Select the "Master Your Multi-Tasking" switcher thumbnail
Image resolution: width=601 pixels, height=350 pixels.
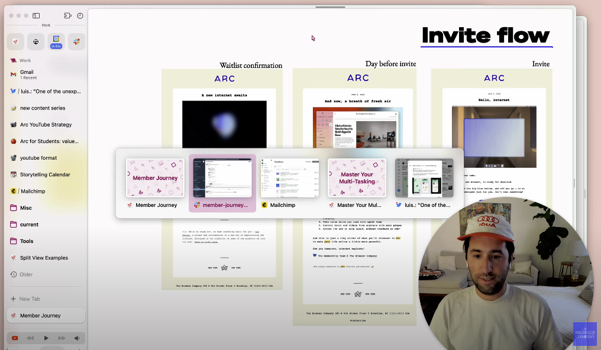tap(357, 178)
